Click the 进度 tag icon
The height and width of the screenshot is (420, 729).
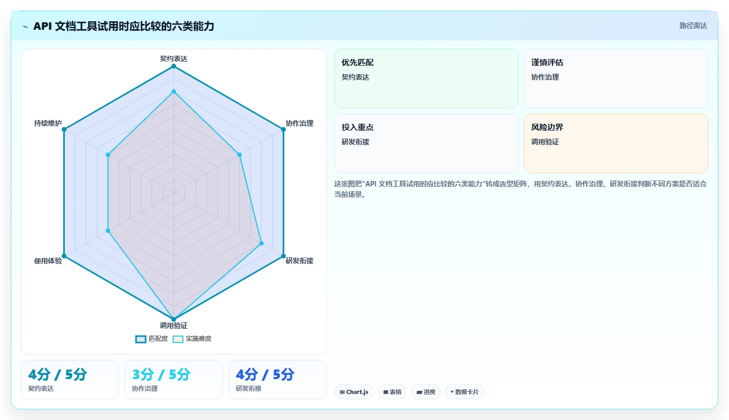pos(419,392)
